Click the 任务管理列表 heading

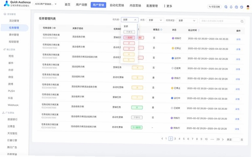click(x=47, y=18)
